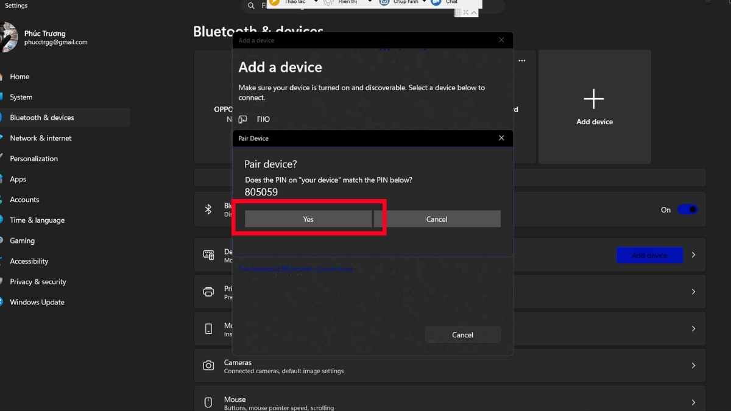The width and height of the screenshot is (731, 411).
Task: Click the Cancel button under Troubleshoot link
Action: click(463, 335)
